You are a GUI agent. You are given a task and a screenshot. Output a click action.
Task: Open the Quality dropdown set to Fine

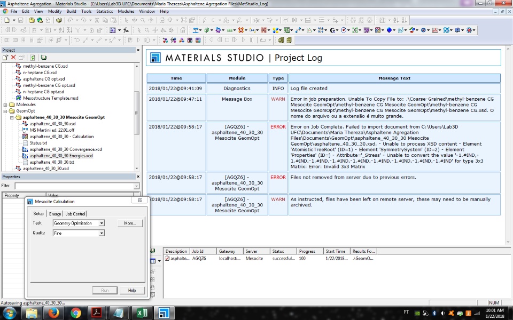point(102,233)
